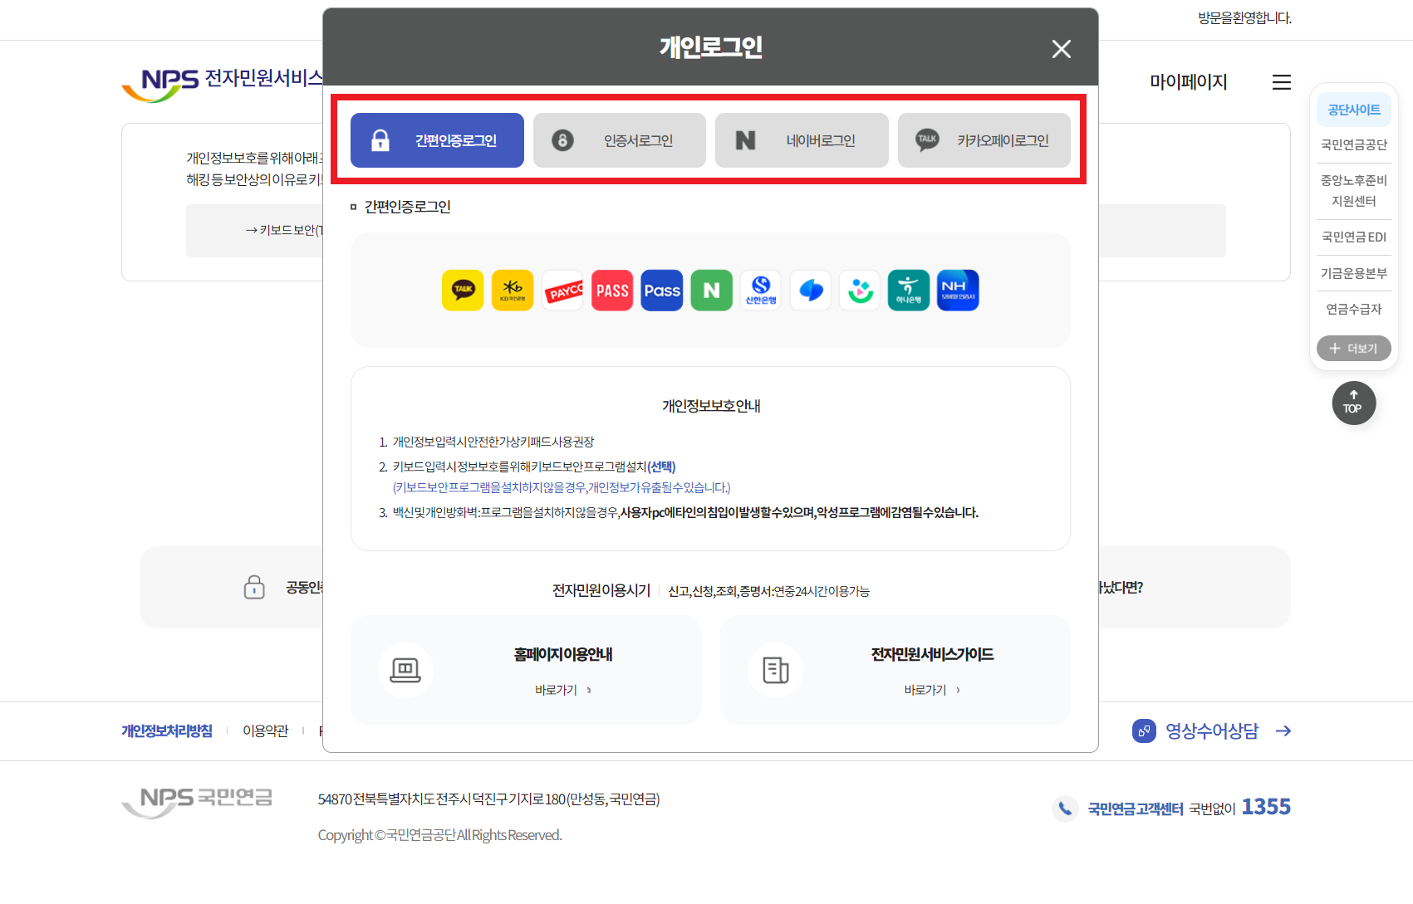This screenshot has width=1413, height=904.
Task: Choose the blue Samsung Pass icon
Action: click(662, 291)
